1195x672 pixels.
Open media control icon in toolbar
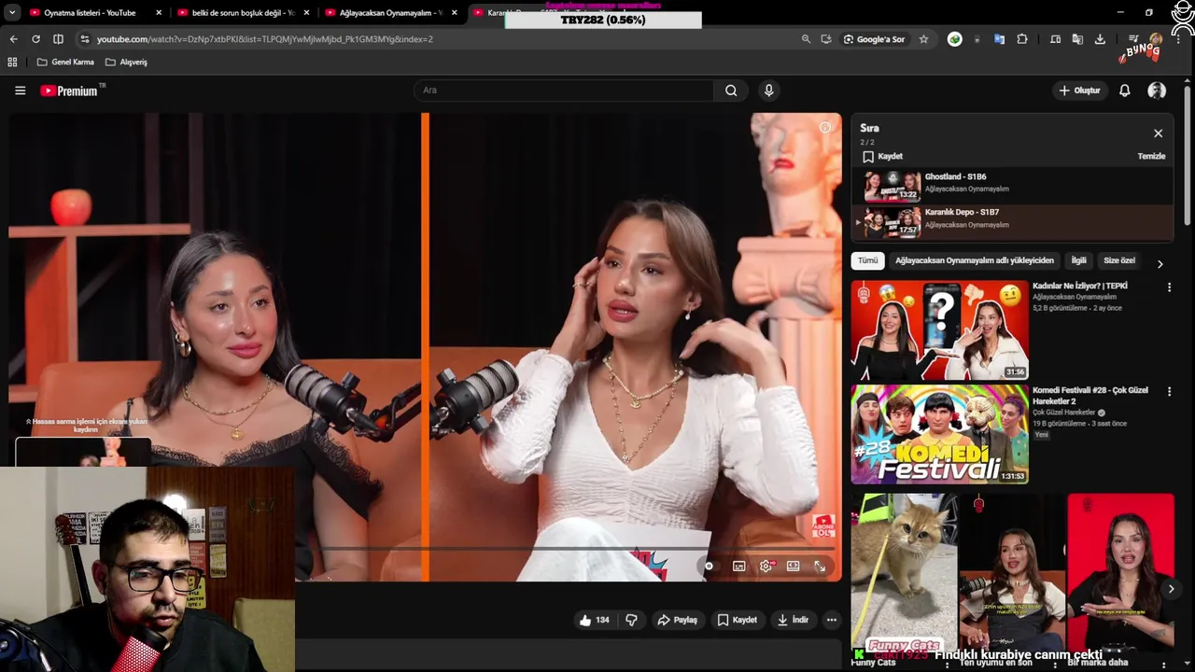point(1133,39)
